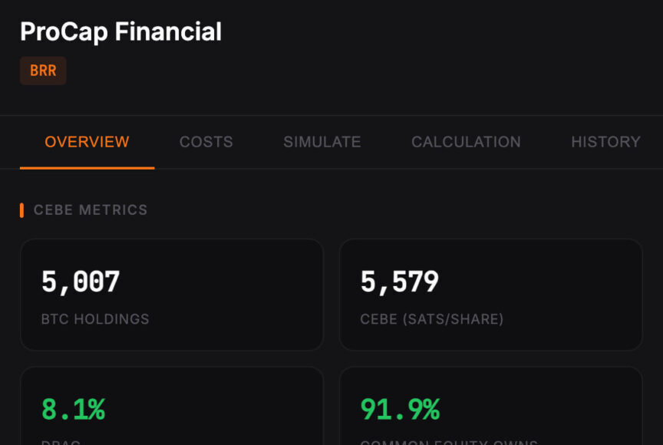Select the Calculation tab
This screenshot has height=445, width=663.
pos(466,142)
